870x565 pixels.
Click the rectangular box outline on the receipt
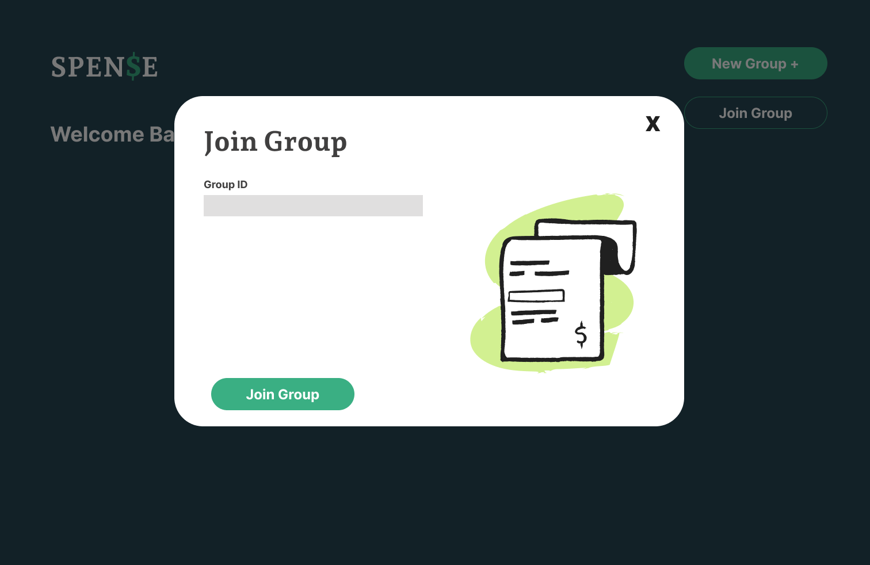(x=536, y=296)
